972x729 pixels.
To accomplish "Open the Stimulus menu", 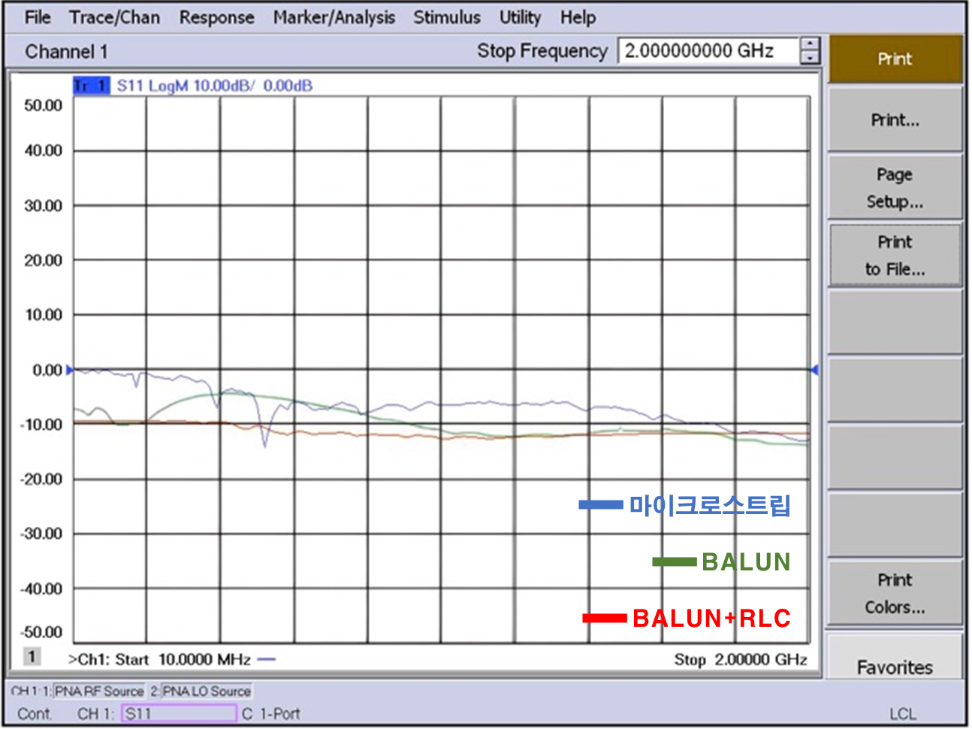I will tap(446, 17).
